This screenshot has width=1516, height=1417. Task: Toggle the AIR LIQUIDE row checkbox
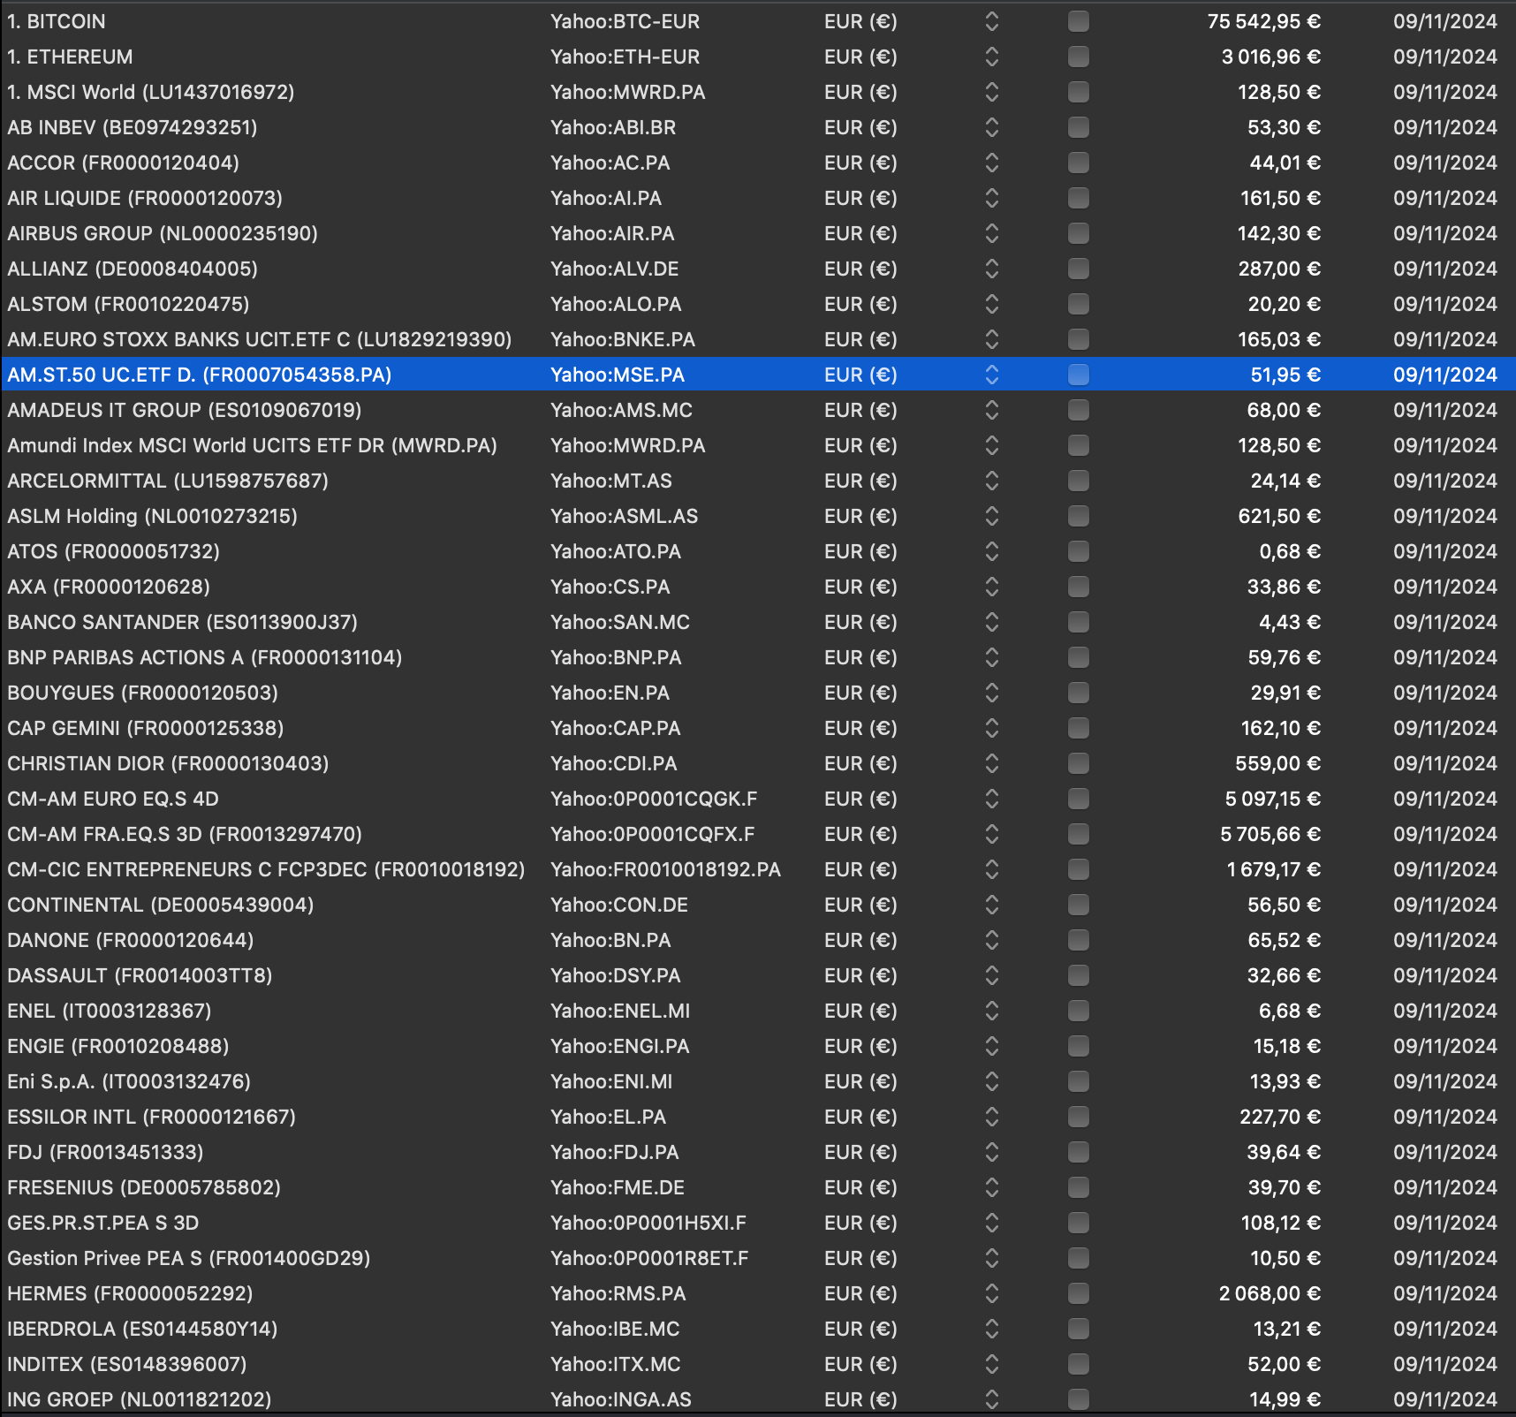1078,198
